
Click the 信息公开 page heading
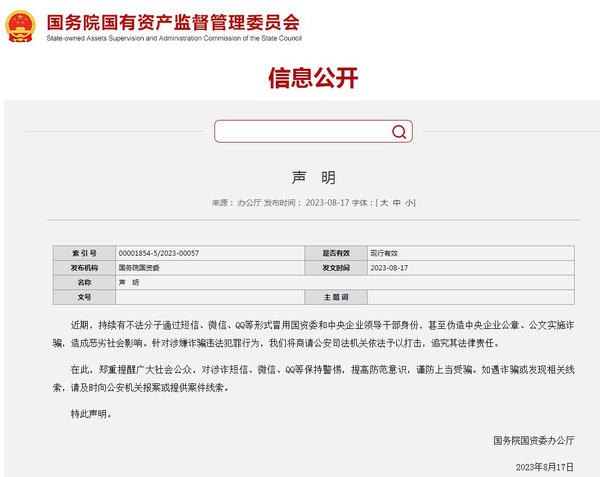[313, 78]
